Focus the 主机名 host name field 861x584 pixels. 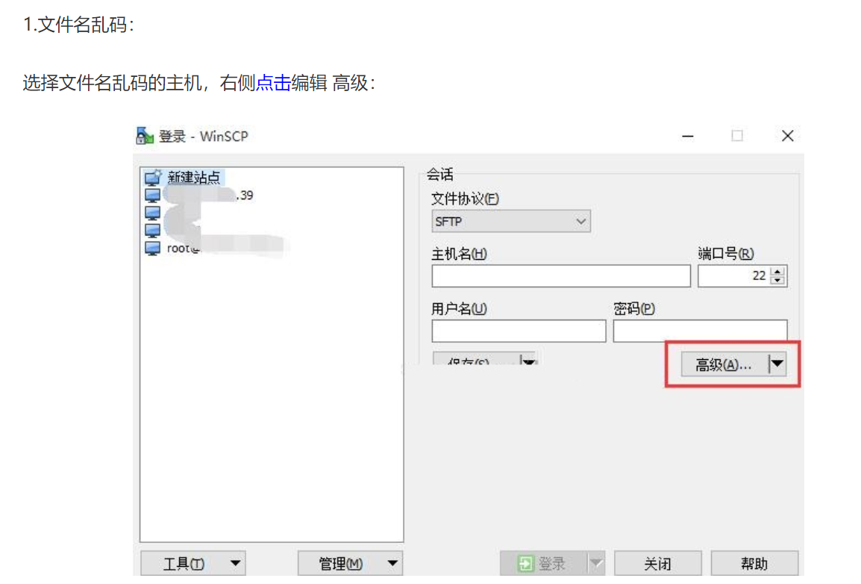point(560,276)
